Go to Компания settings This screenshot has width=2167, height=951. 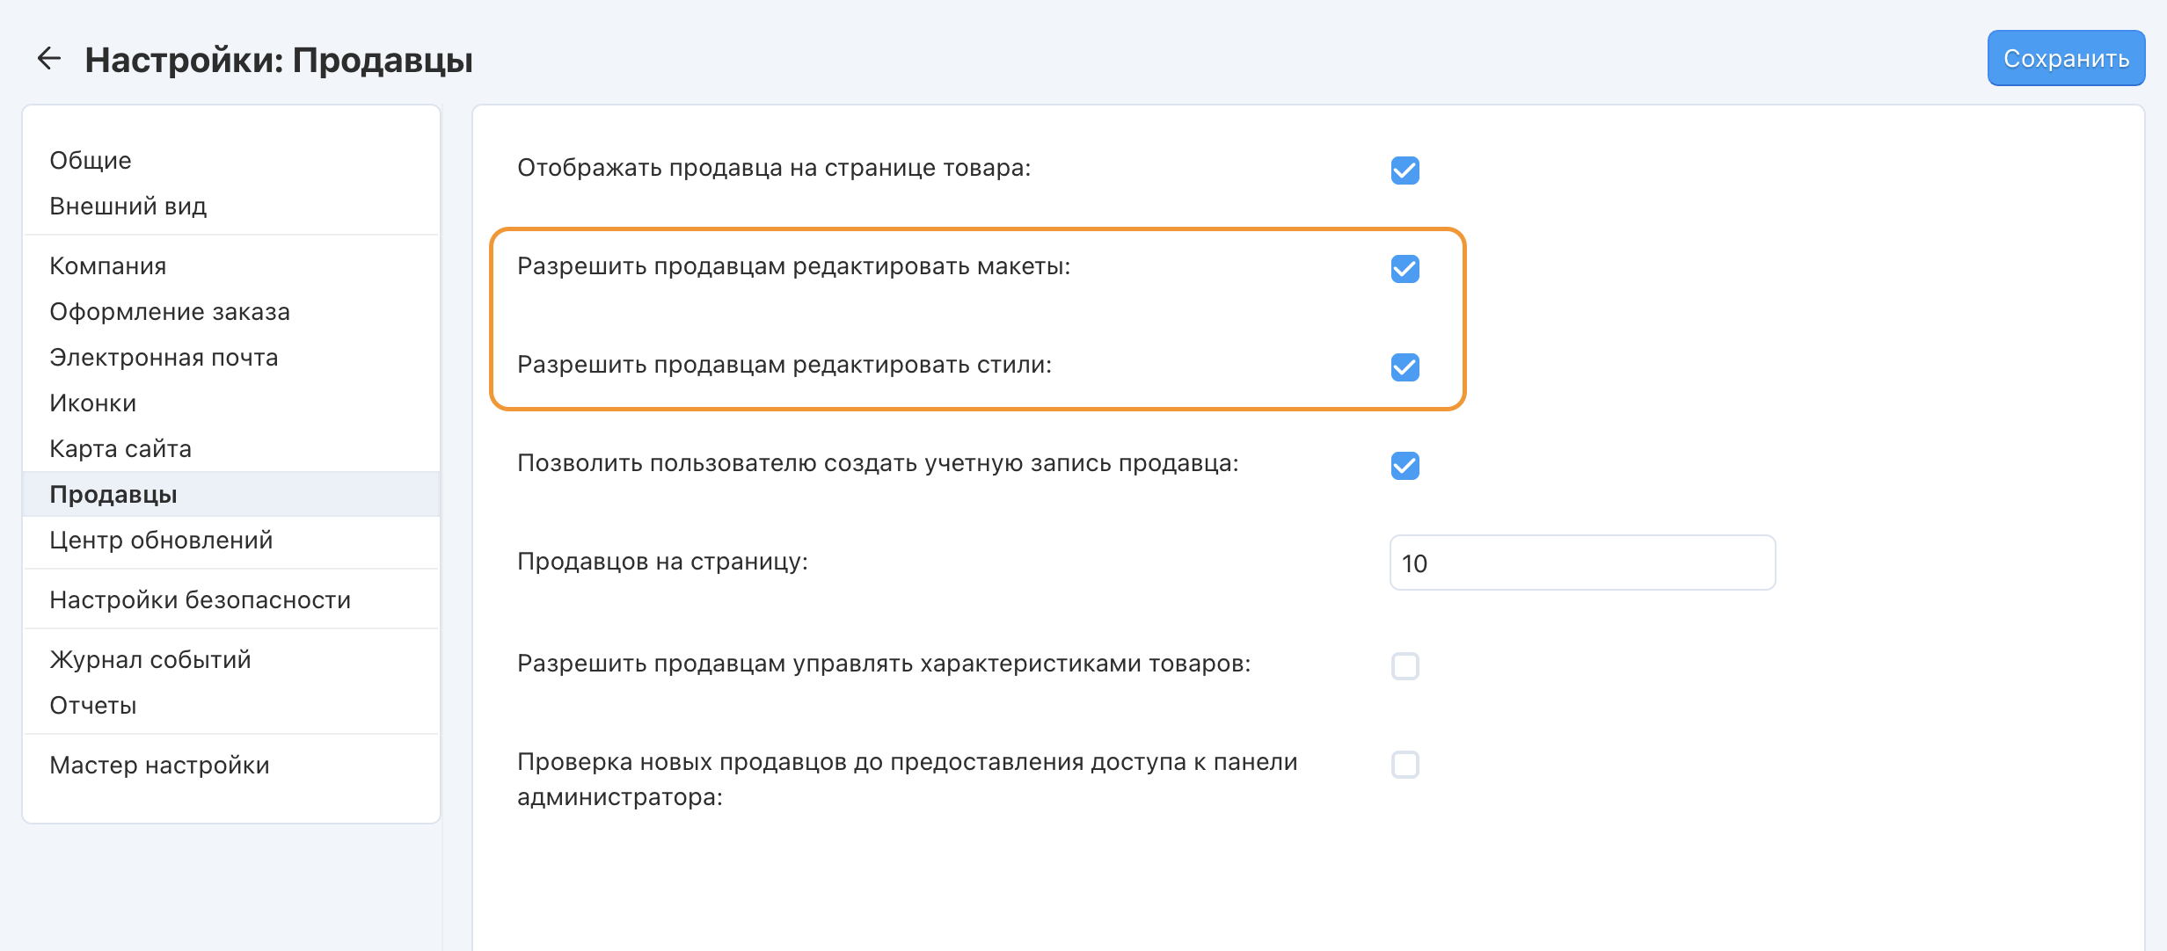(x=108, y=266)
